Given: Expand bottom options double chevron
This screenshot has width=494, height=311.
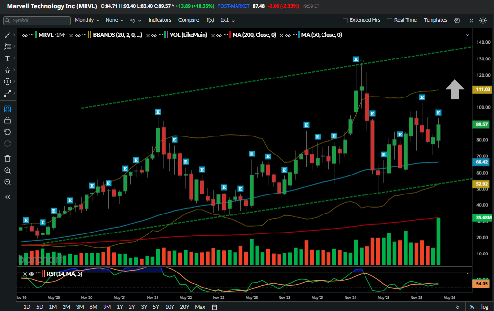Looking at the screenshot, I should tap(457, 307).
